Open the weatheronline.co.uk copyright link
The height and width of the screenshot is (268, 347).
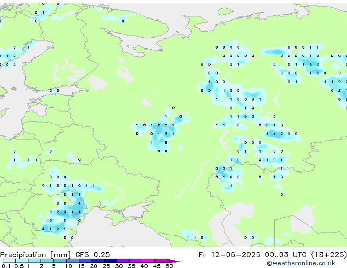[x=300, y=263]
